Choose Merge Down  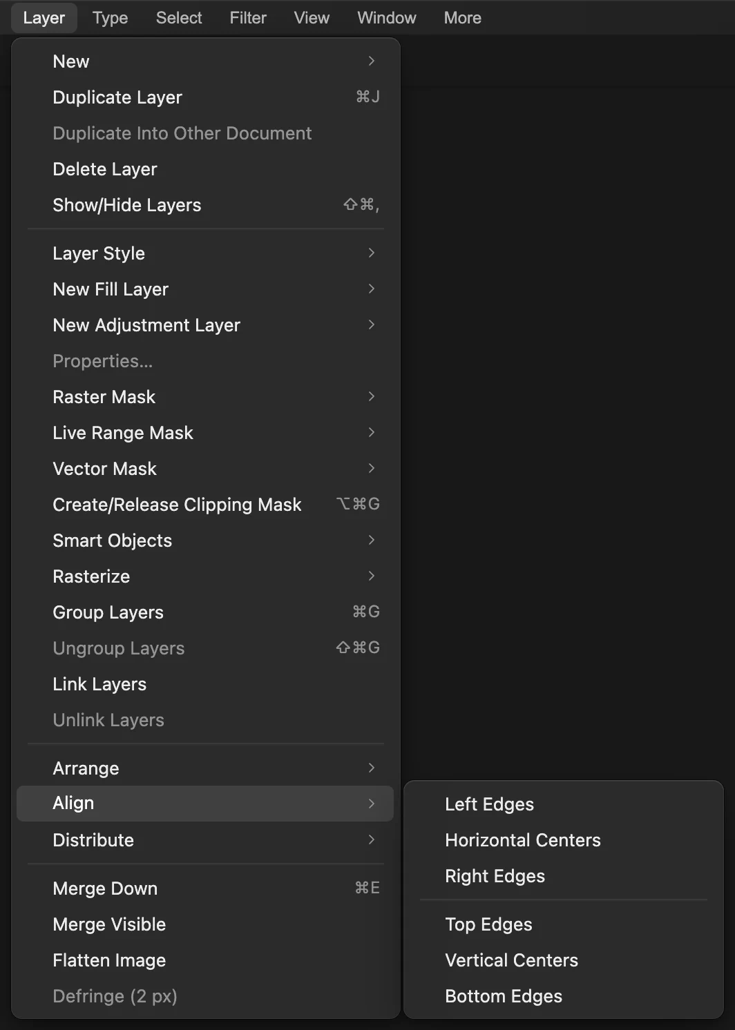click(205, 888)
